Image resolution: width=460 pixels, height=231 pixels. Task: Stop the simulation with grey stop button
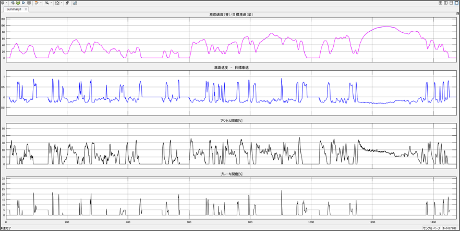tap(29, 3)
